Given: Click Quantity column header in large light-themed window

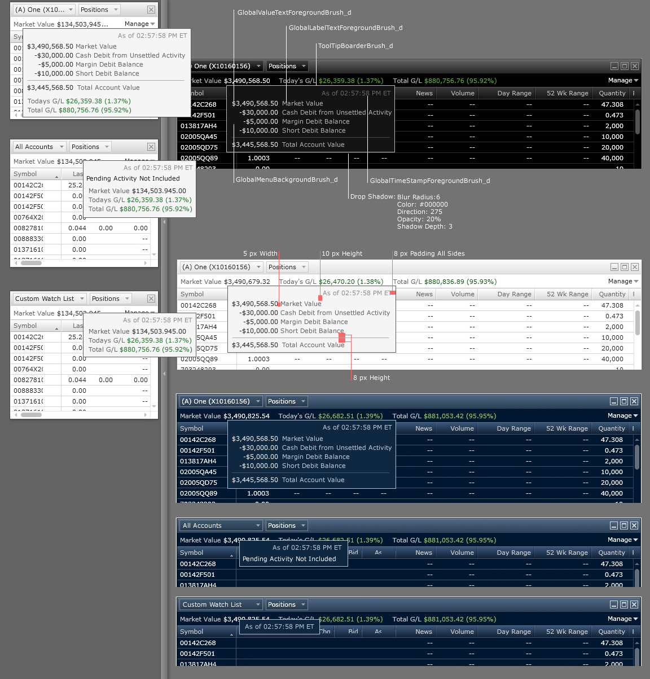Looking at the screenshot, I should pyautogui.click(x=612, y=294).
